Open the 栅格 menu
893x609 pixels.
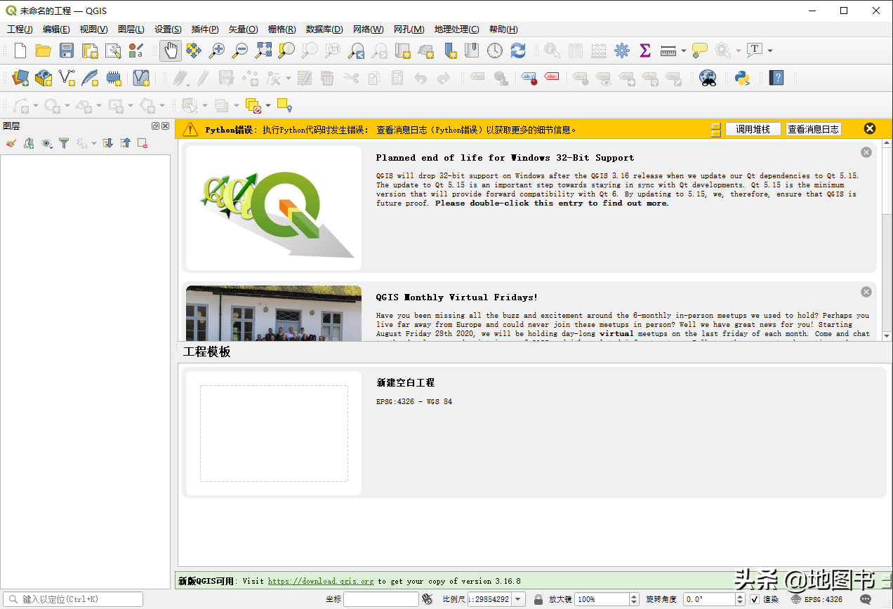[282, 29]
